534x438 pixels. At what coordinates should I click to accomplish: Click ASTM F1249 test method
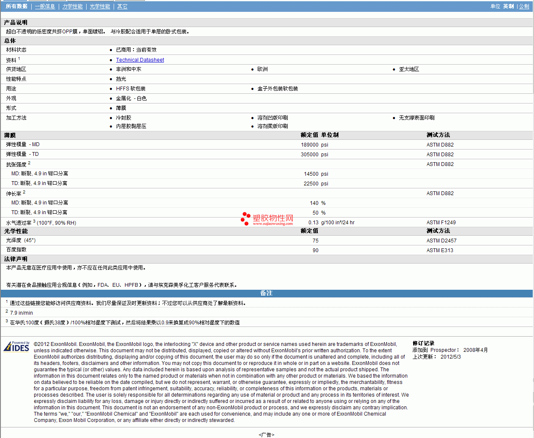441,223
